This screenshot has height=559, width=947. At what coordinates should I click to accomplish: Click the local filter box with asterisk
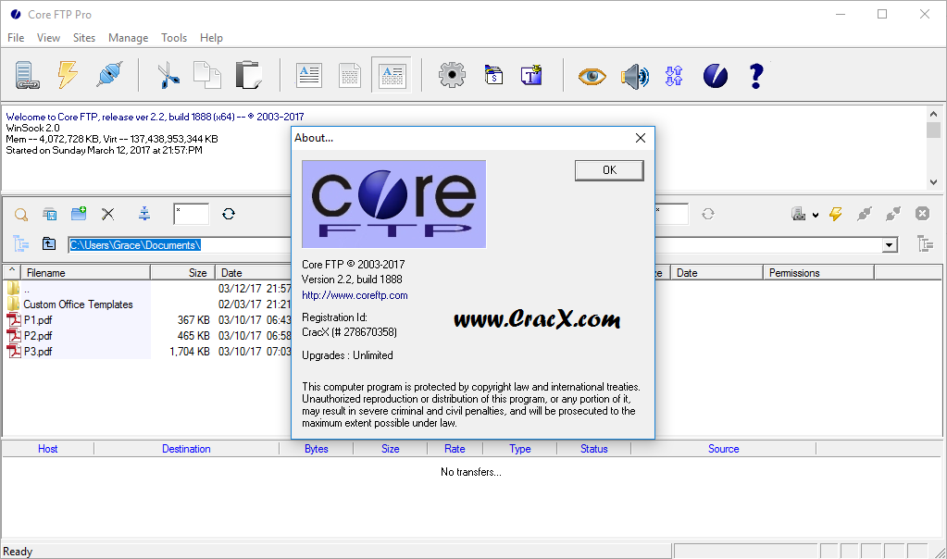191,214
